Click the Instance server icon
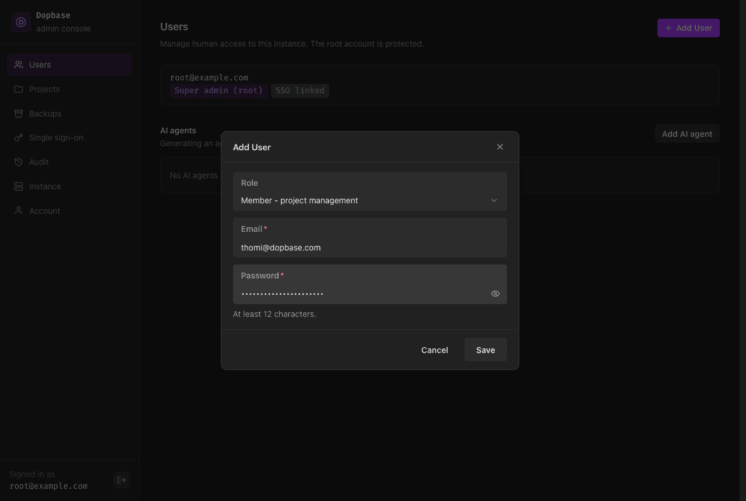 click(x=19, y=186)
